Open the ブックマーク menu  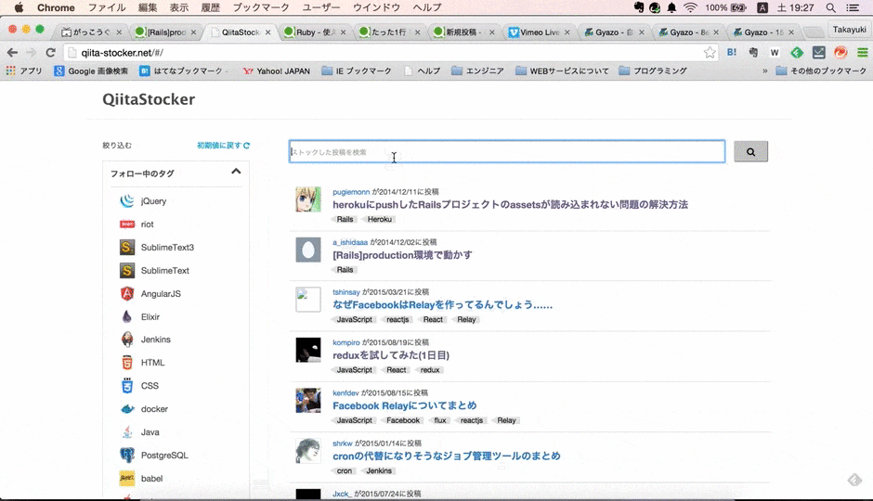coord(261,7)
